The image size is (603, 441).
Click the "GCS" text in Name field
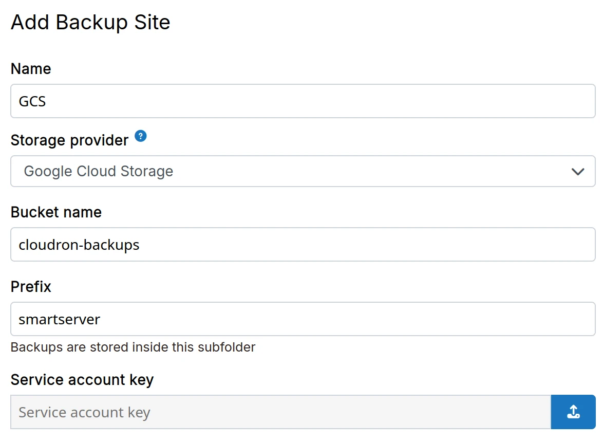[32, 101]
